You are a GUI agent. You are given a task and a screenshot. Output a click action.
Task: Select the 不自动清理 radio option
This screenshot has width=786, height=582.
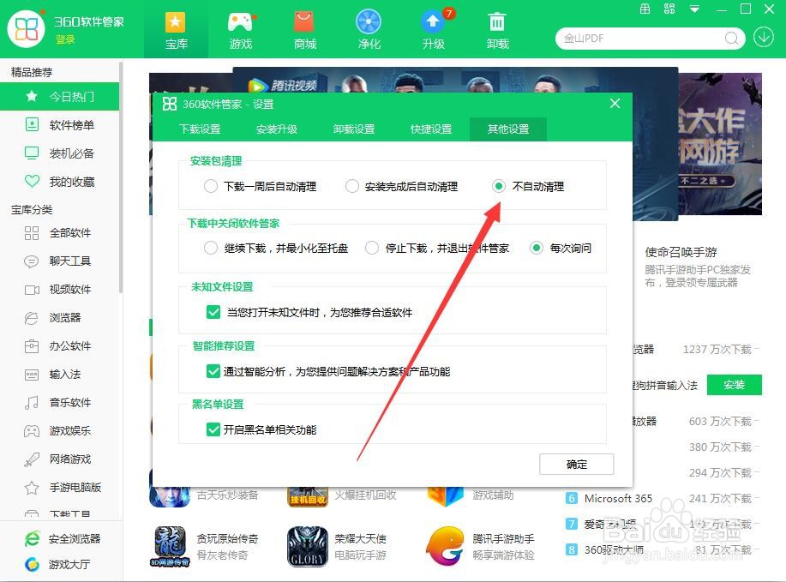click(x=500, y=186)
